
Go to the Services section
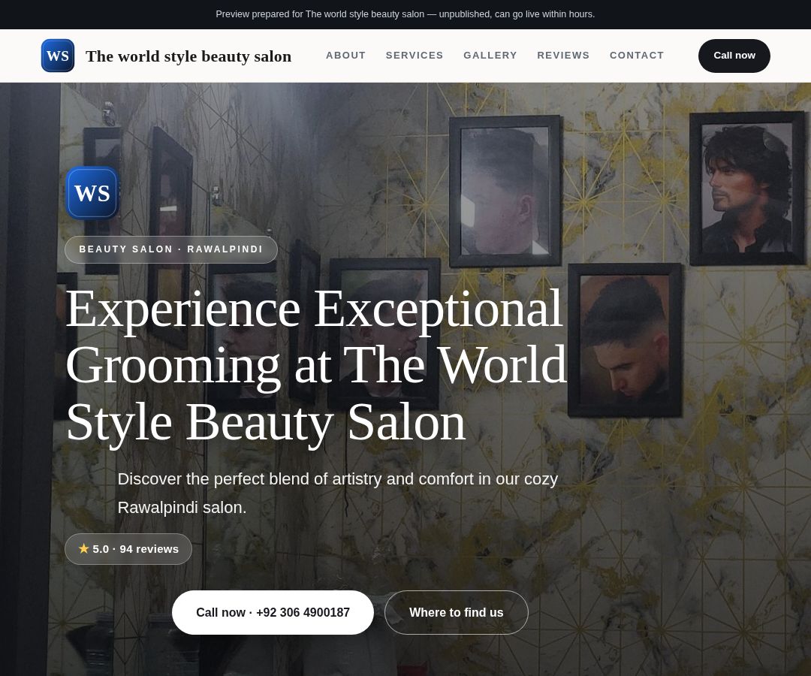415,56
